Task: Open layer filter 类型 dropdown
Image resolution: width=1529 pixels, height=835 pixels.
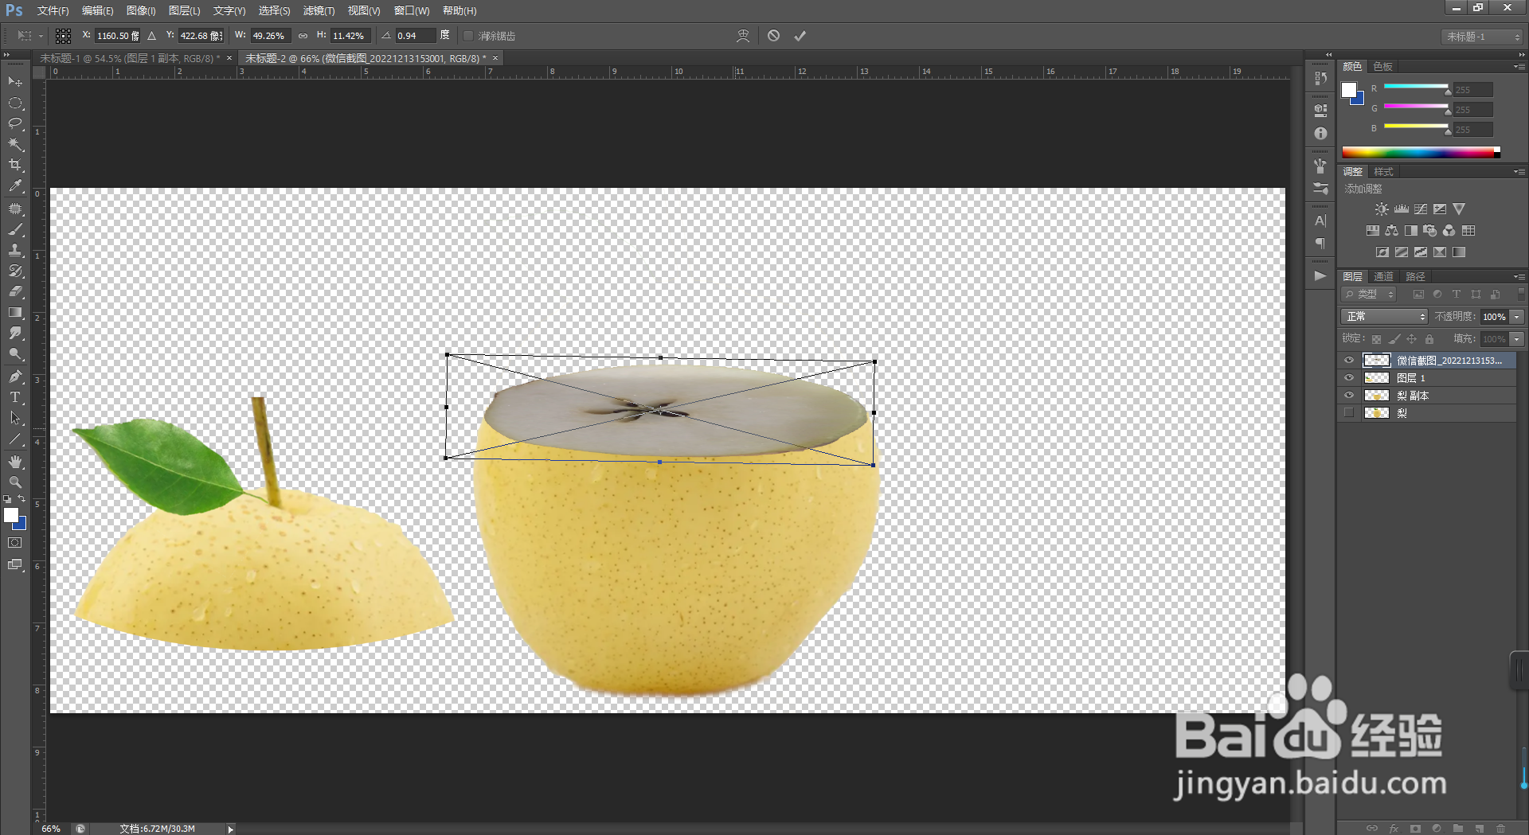Action: tap(1370, 295)
